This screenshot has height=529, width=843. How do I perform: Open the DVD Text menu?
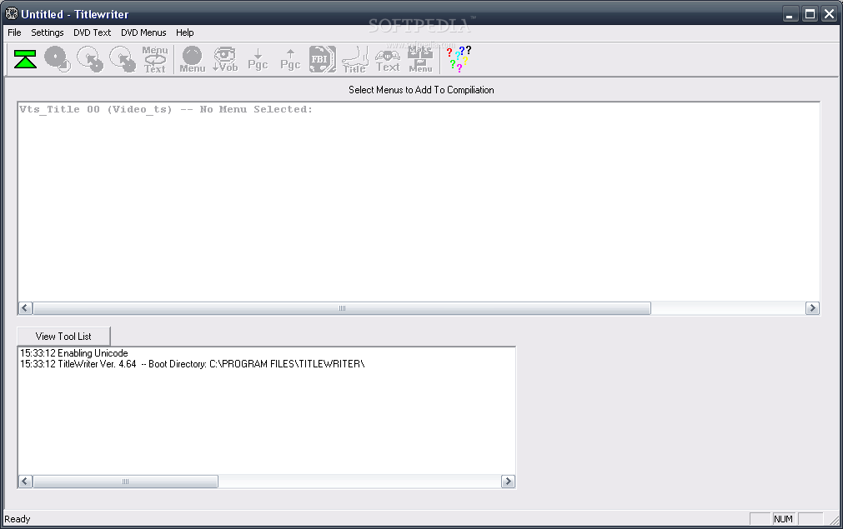[92, 32]
